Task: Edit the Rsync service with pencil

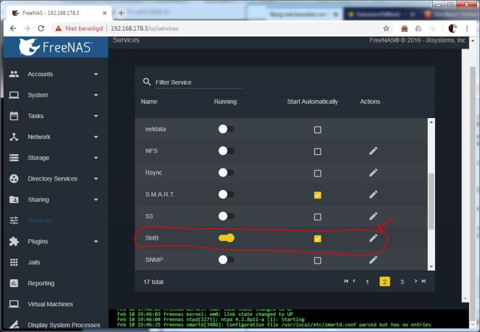Action: [x=373, y=173]
